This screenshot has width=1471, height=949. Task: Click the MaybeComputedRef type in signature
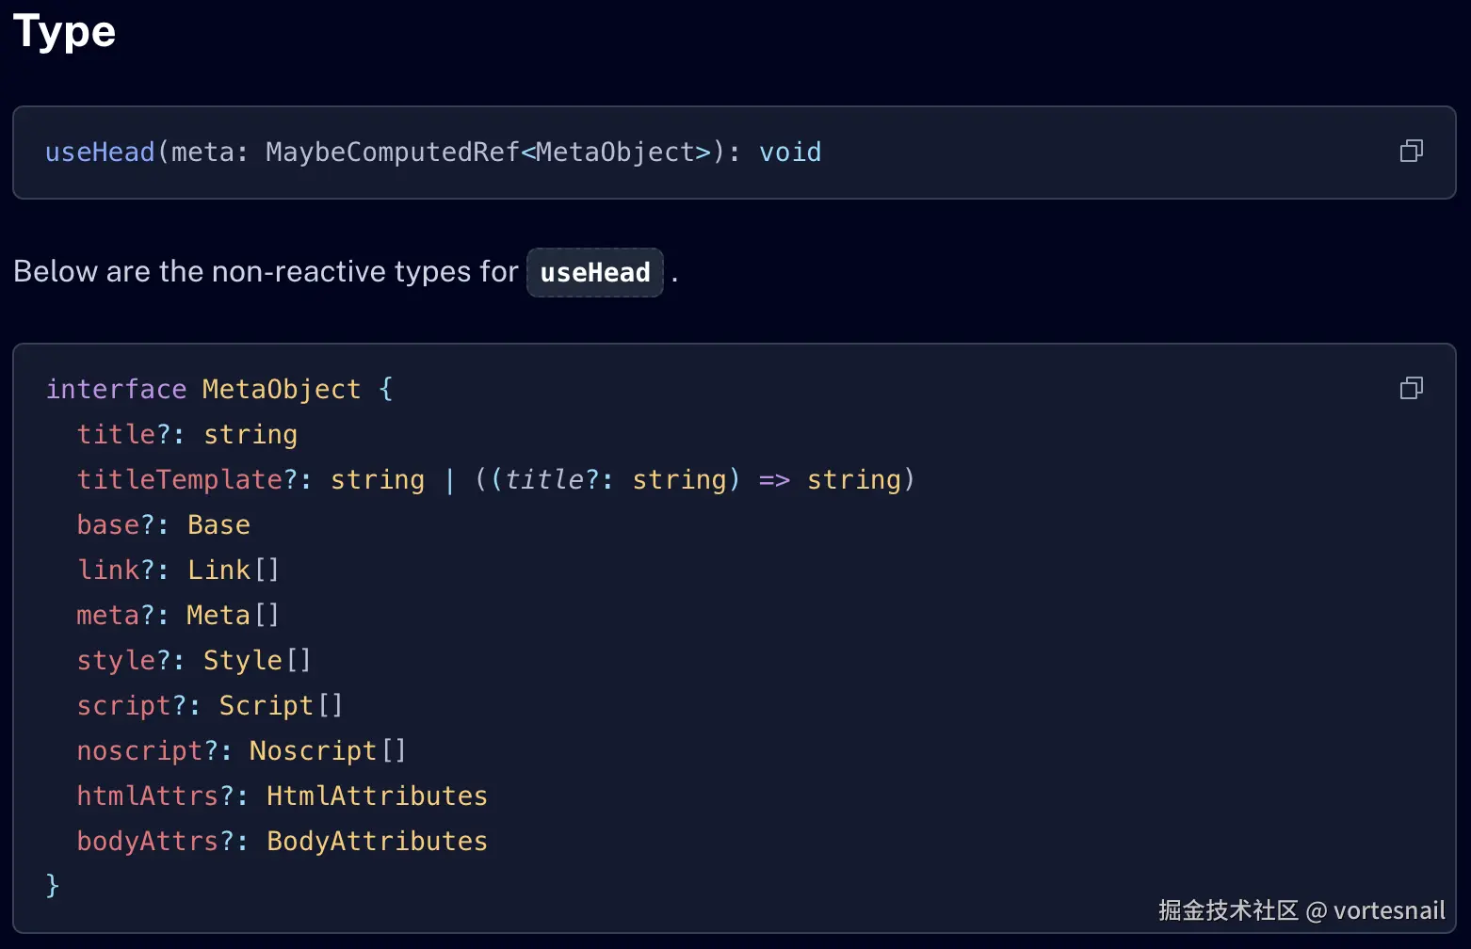click(x=392, y=153)
